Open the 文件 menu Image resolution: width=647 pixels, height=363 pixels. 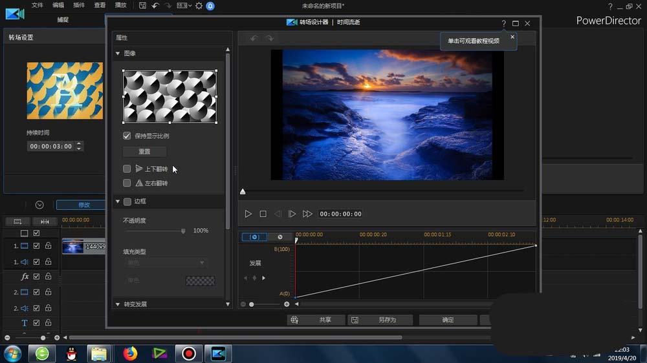coord(38,6)
